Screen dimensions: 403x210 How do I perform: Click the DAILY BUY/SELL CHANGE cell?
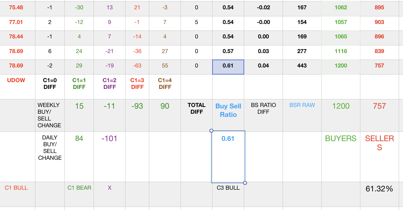[x=50, y=148]
